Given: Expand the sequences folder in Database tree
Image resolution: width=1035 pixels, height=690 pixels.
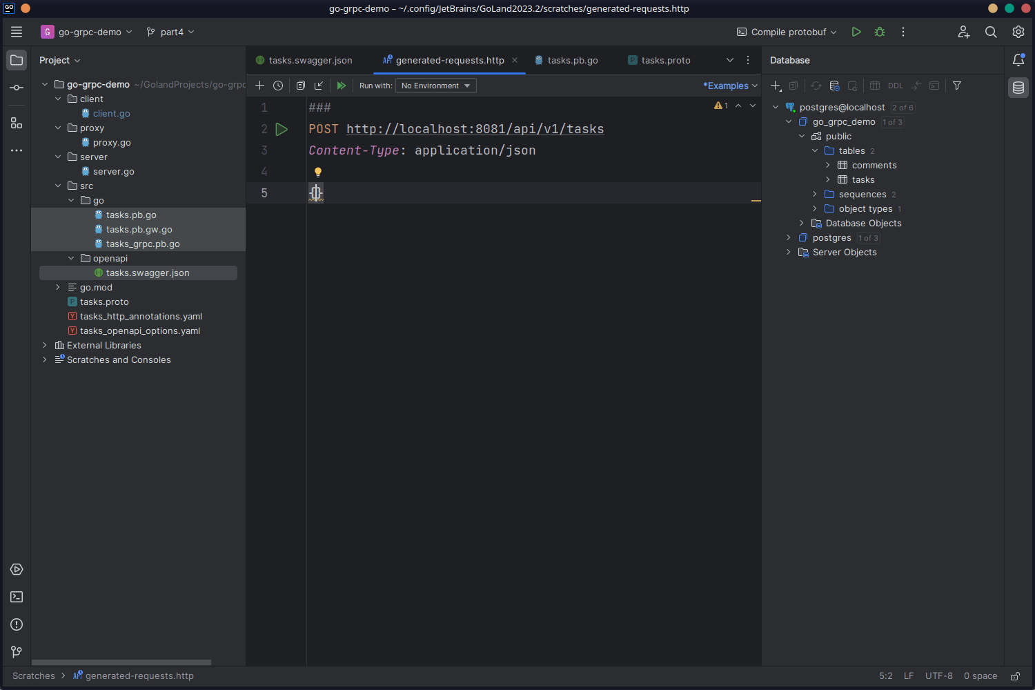Looking at the screenshot, I should point(815,194).
